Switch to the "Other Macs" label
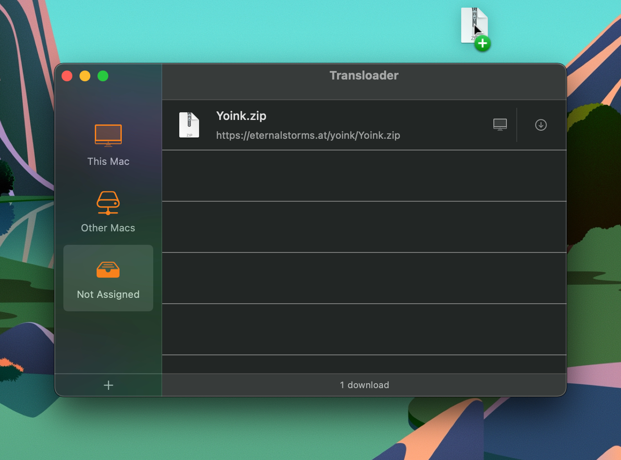This screenshot has height=460, width=621. click(108, 228)
